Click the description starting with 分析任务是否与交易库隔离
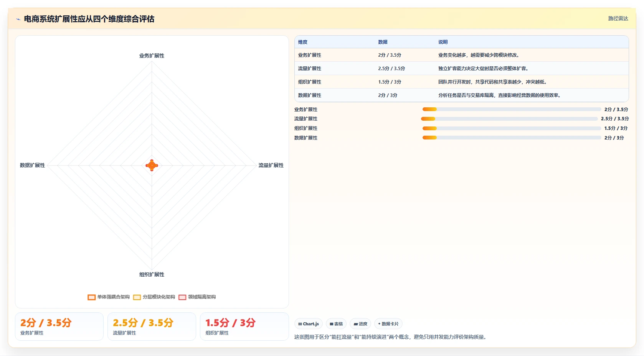 (x=500, y=95)
